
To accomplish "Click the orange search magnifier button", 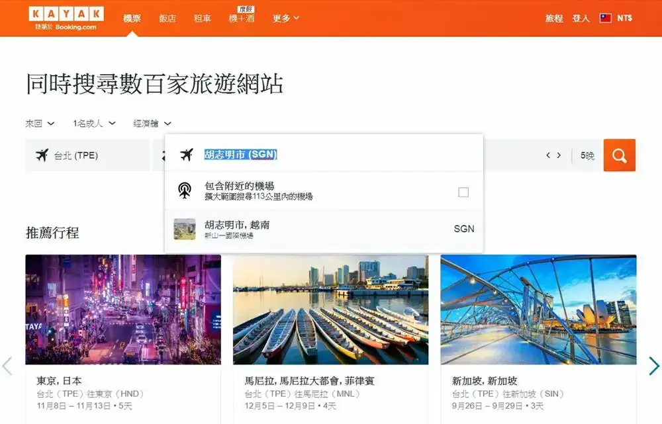I will 620,155.
